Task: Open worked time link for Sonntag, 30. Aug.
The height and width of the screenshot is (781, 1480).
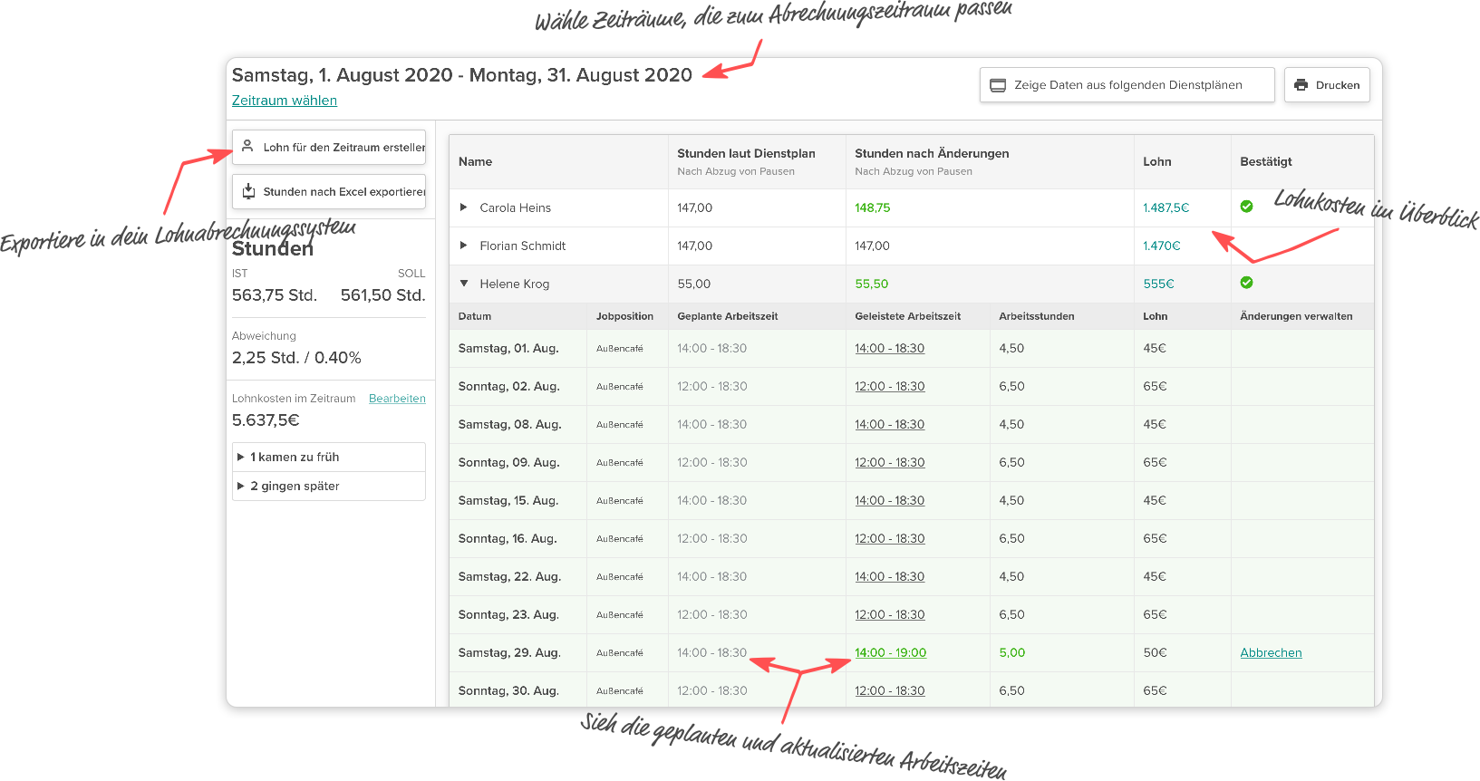Action: [889, 690]
